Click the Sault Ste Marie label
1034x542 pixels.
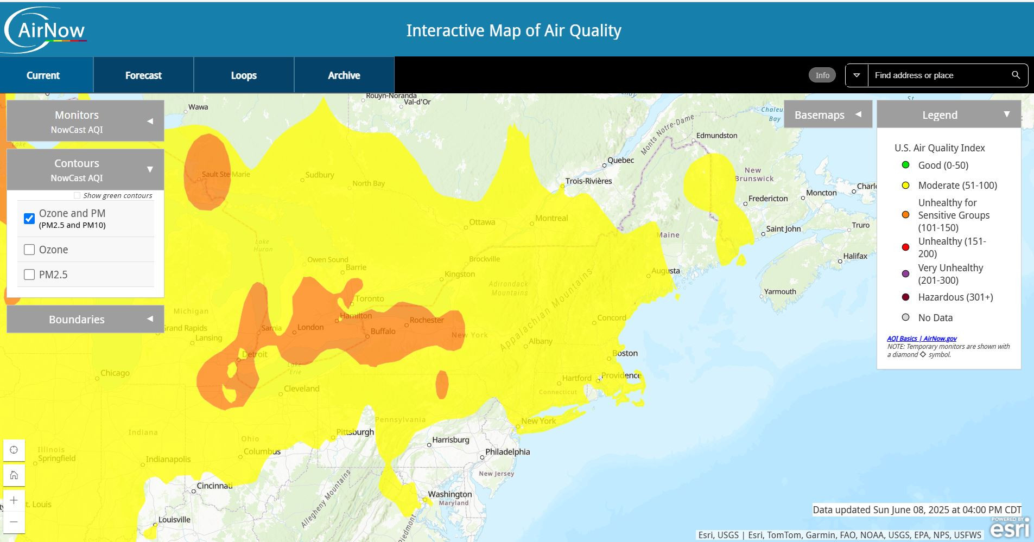226,174
